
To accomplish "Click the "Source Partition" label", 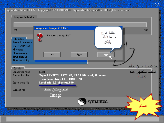I will (21, 75).
